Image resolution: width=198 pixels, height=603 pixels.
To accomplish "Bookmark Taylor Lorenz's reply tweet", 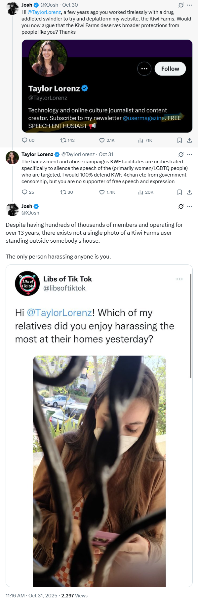I will (x=179, y=192).
